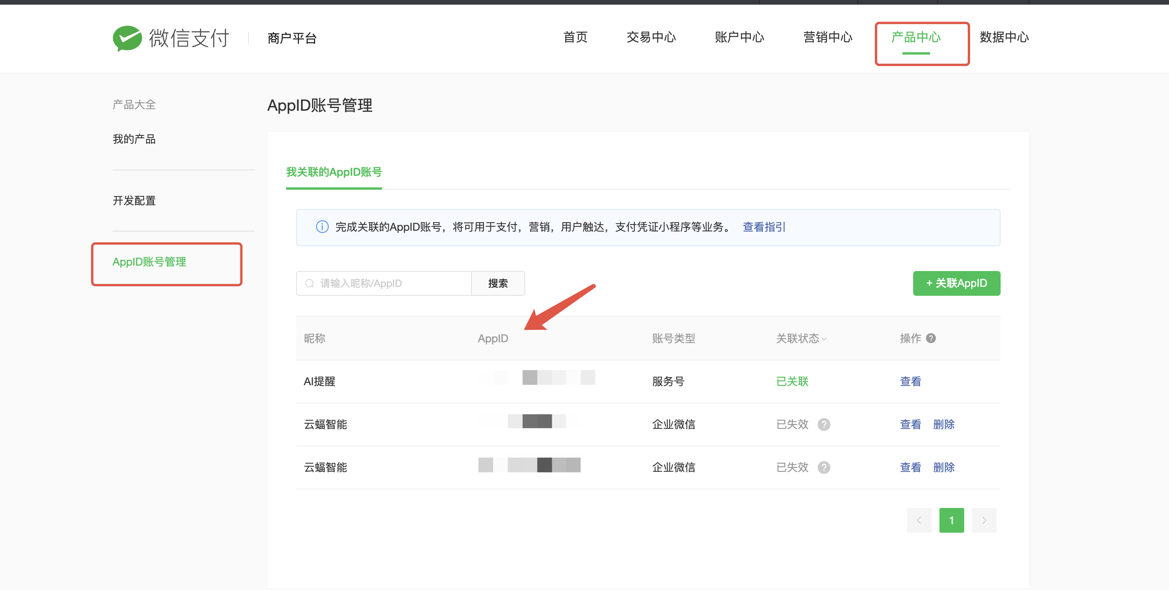Click the AI提醒 nickname cell
This screenshot has width=1169, height=590.
pyautogui.click(x=319, y=382)
